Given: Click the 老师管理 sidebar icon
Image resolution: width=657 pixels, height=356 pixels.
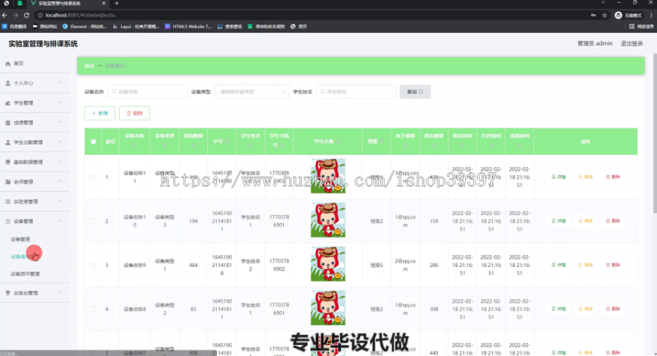Looking at the screenshot, I should [x=7, y=182].
